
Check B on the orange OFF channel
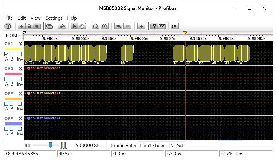click(12, 104)
